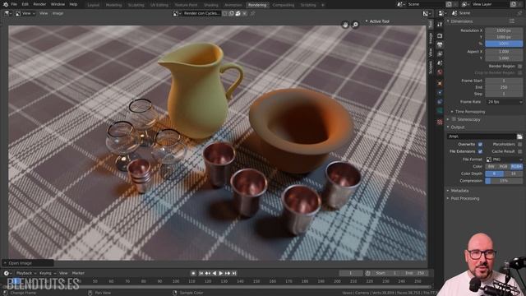Select the RGBA color mode
526x296 pixels.
(516, 166)
